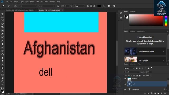Select the Frame tool
Screen dimensions: 169x95
pyautogui.click(x=2, y=31)
